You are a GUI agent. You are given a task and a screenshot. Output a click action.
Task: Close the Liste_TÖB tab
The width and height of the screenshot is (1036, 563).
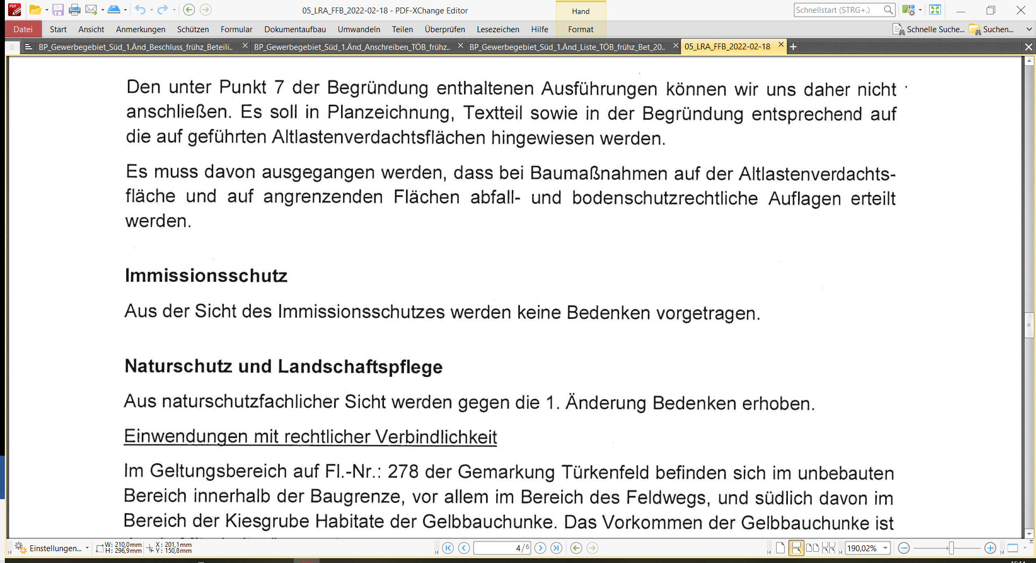(x=676, y=46)
